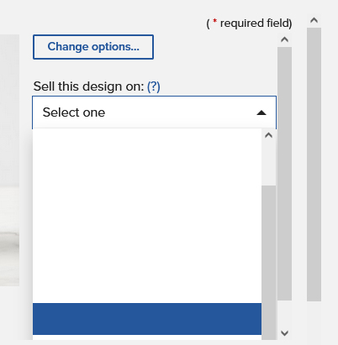Image resolution: width=338 pixels, height=345 pixels.
Task: Click the dropdown list's scroll-up arrow
Action: click(x=268, y=135)
